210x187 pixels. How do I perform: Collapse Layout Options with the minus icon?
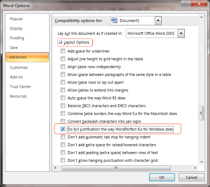[61, 42]
